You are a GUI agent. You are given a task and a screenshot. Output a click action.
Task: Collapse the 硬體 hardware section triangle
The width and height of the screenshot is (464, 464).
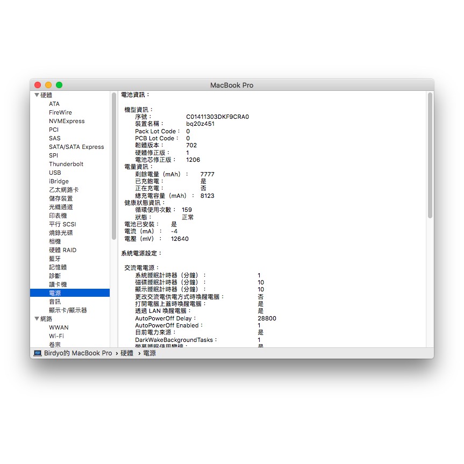click(x=37, y=95)
